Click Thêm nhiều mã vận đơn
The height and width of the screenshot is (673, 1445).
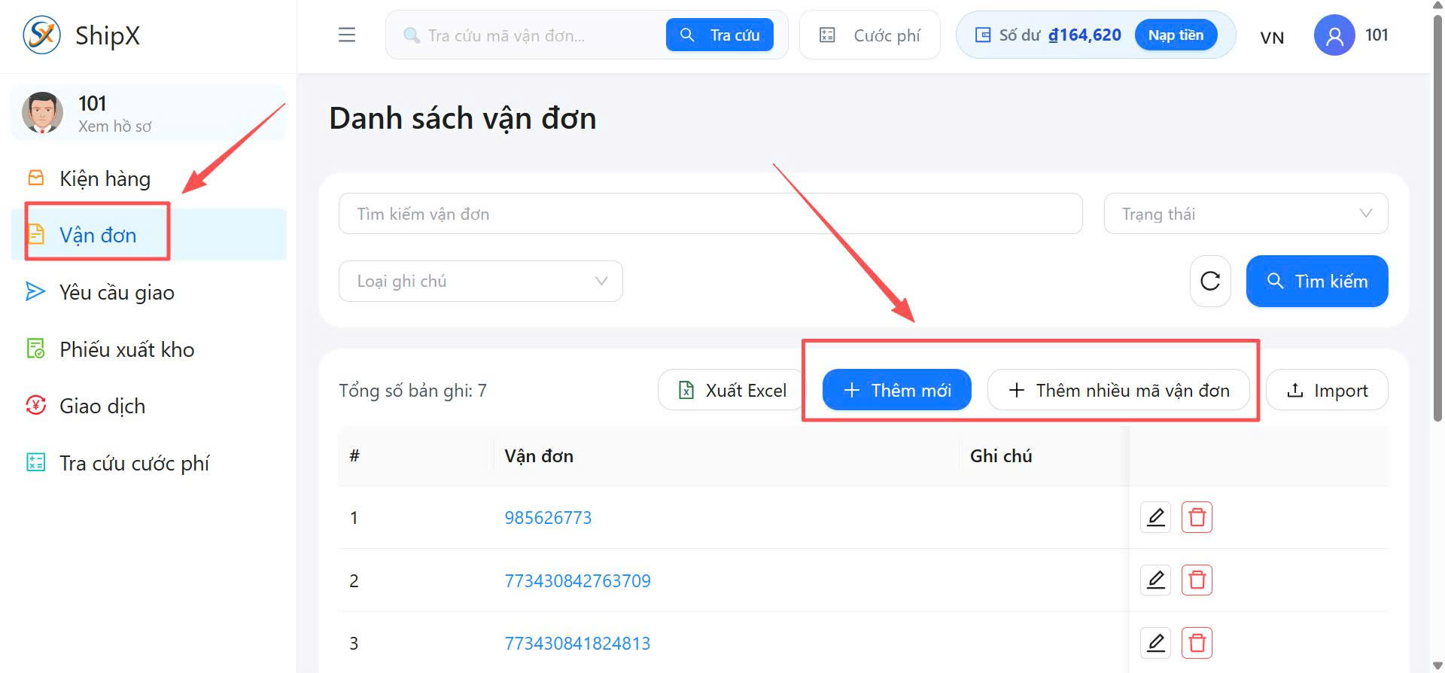(x=1118, y=390)
